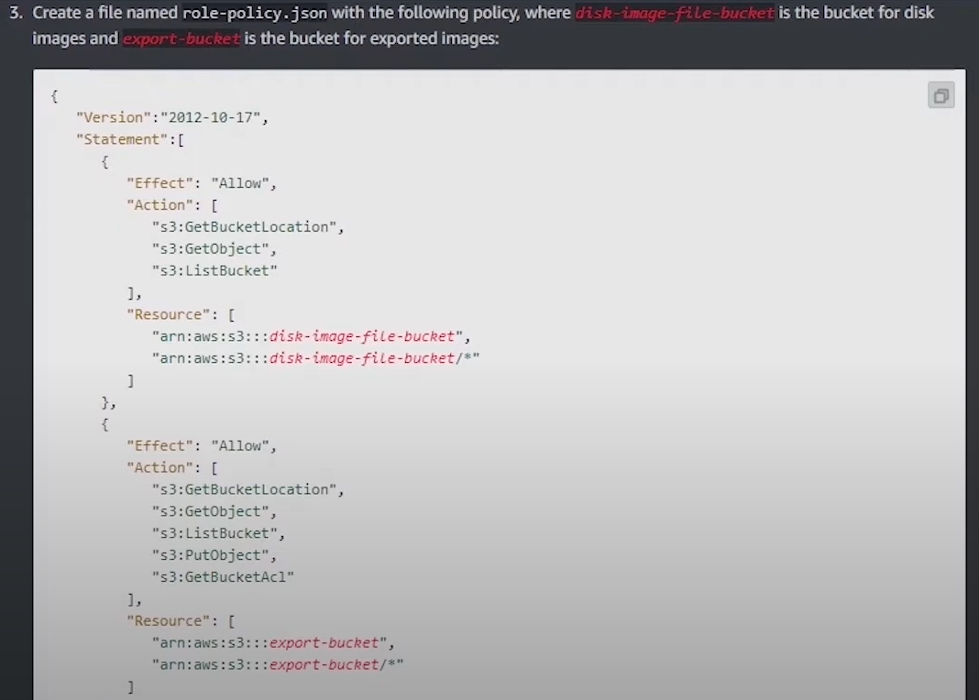Click arn:aws:s3:::export-bucket/* resource line
The width and height of the screenshot is (979, 700).
tap(278, 664)
